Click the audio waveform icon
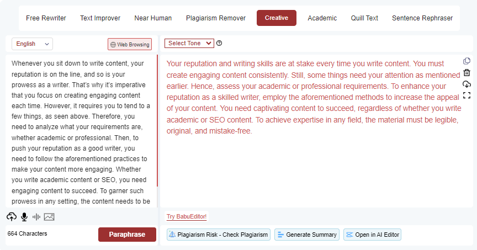Viewport: 477px width, 250px height. 36,216
